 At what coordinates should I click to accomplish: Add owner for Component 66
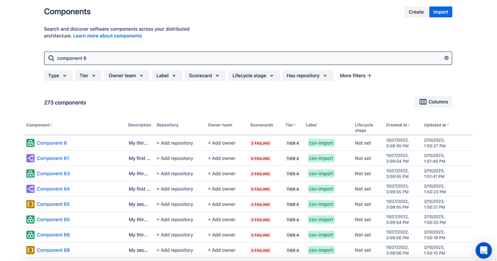coord(222,235)
